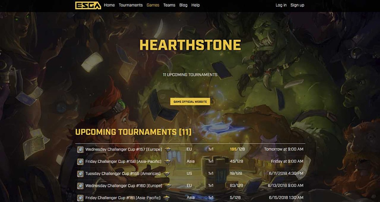Click the Game Official Website button
This screenshot has width=380, height=202.
(190, 102)
